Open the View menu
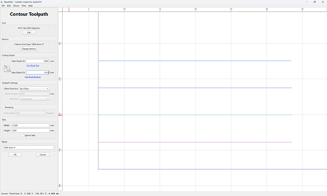This screenshot has height=196, width=327. (24, 6)
